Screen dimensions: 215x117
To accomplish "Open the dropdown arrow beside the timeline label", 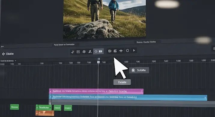I will click(15, 60).
